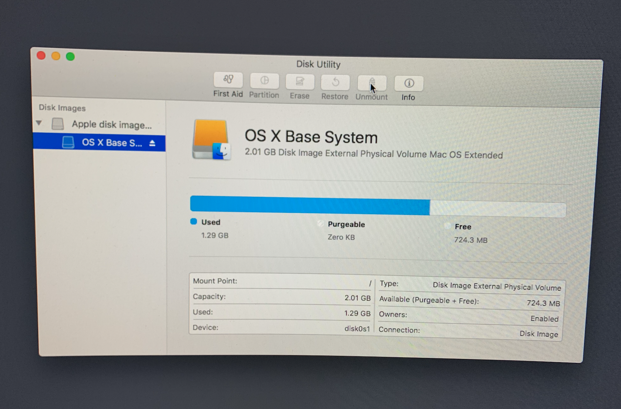Click the Connection Disk Image value
Screen dimensions: 621x409
pyautogui.click(x=539, y=334)
